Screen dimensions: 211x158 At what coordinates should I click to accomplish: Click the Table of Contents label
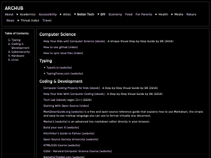tap(17, 33)
